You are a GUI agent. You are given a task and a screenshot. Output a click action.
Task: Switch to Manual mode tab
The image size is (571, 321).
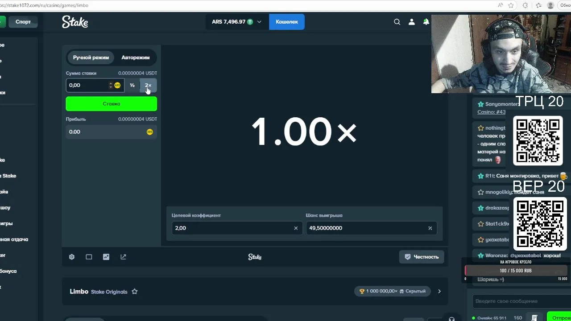[x=91, y=58]
